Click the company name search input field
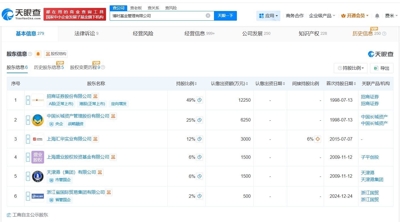 [x=157, y=16]
